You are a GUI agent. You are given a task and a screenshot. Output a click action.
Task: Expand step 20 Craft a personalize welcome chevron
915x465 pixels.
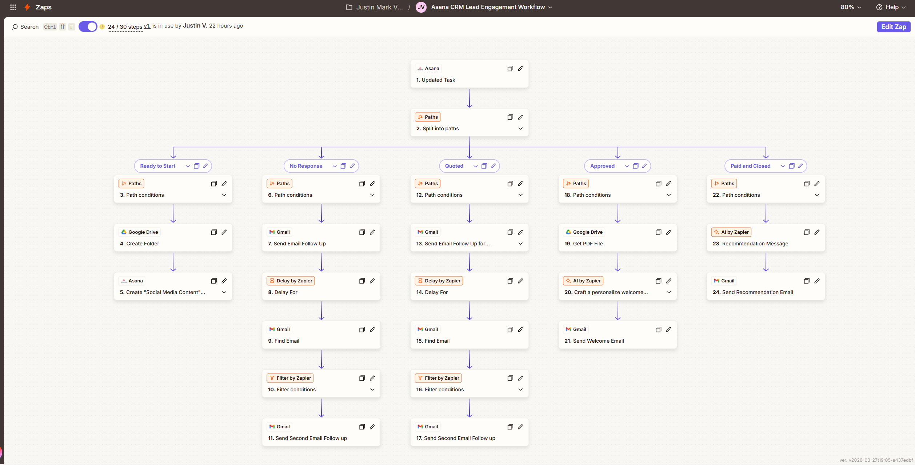[668, 292]
